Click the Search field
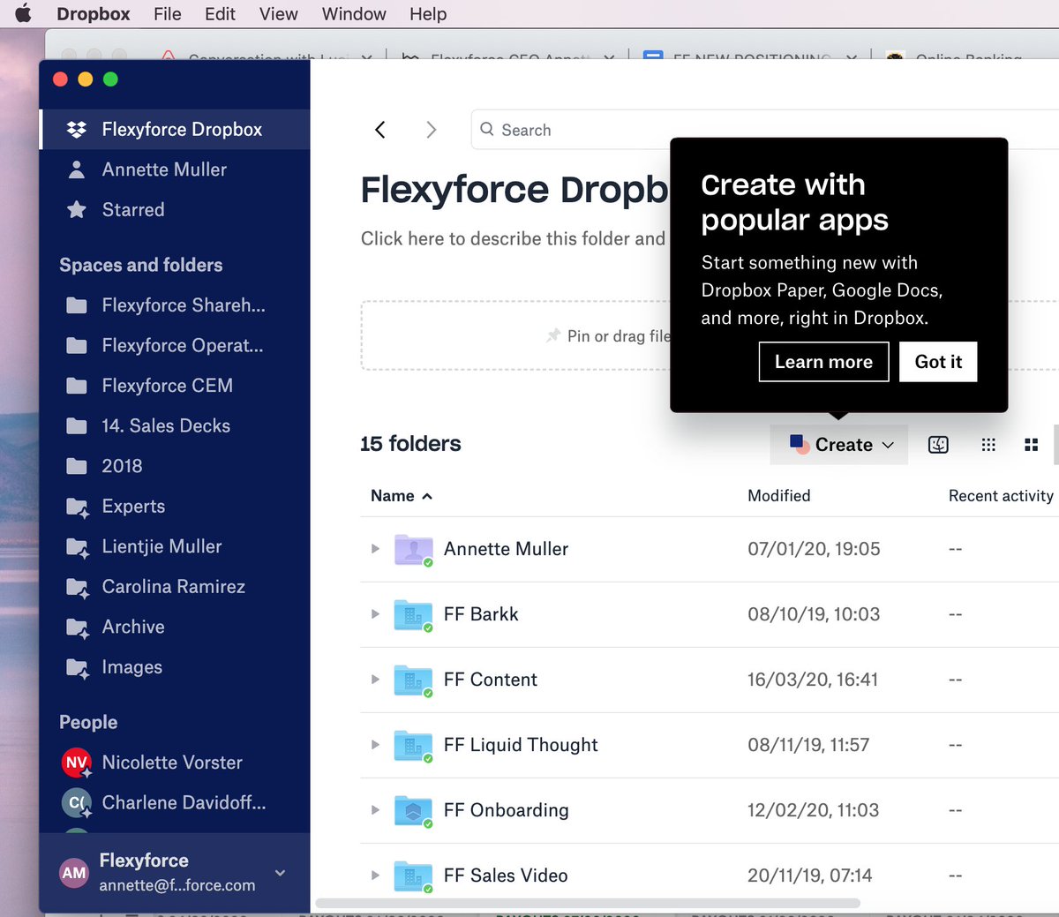This screenshot has width=1059, height=917. (764, 130)
